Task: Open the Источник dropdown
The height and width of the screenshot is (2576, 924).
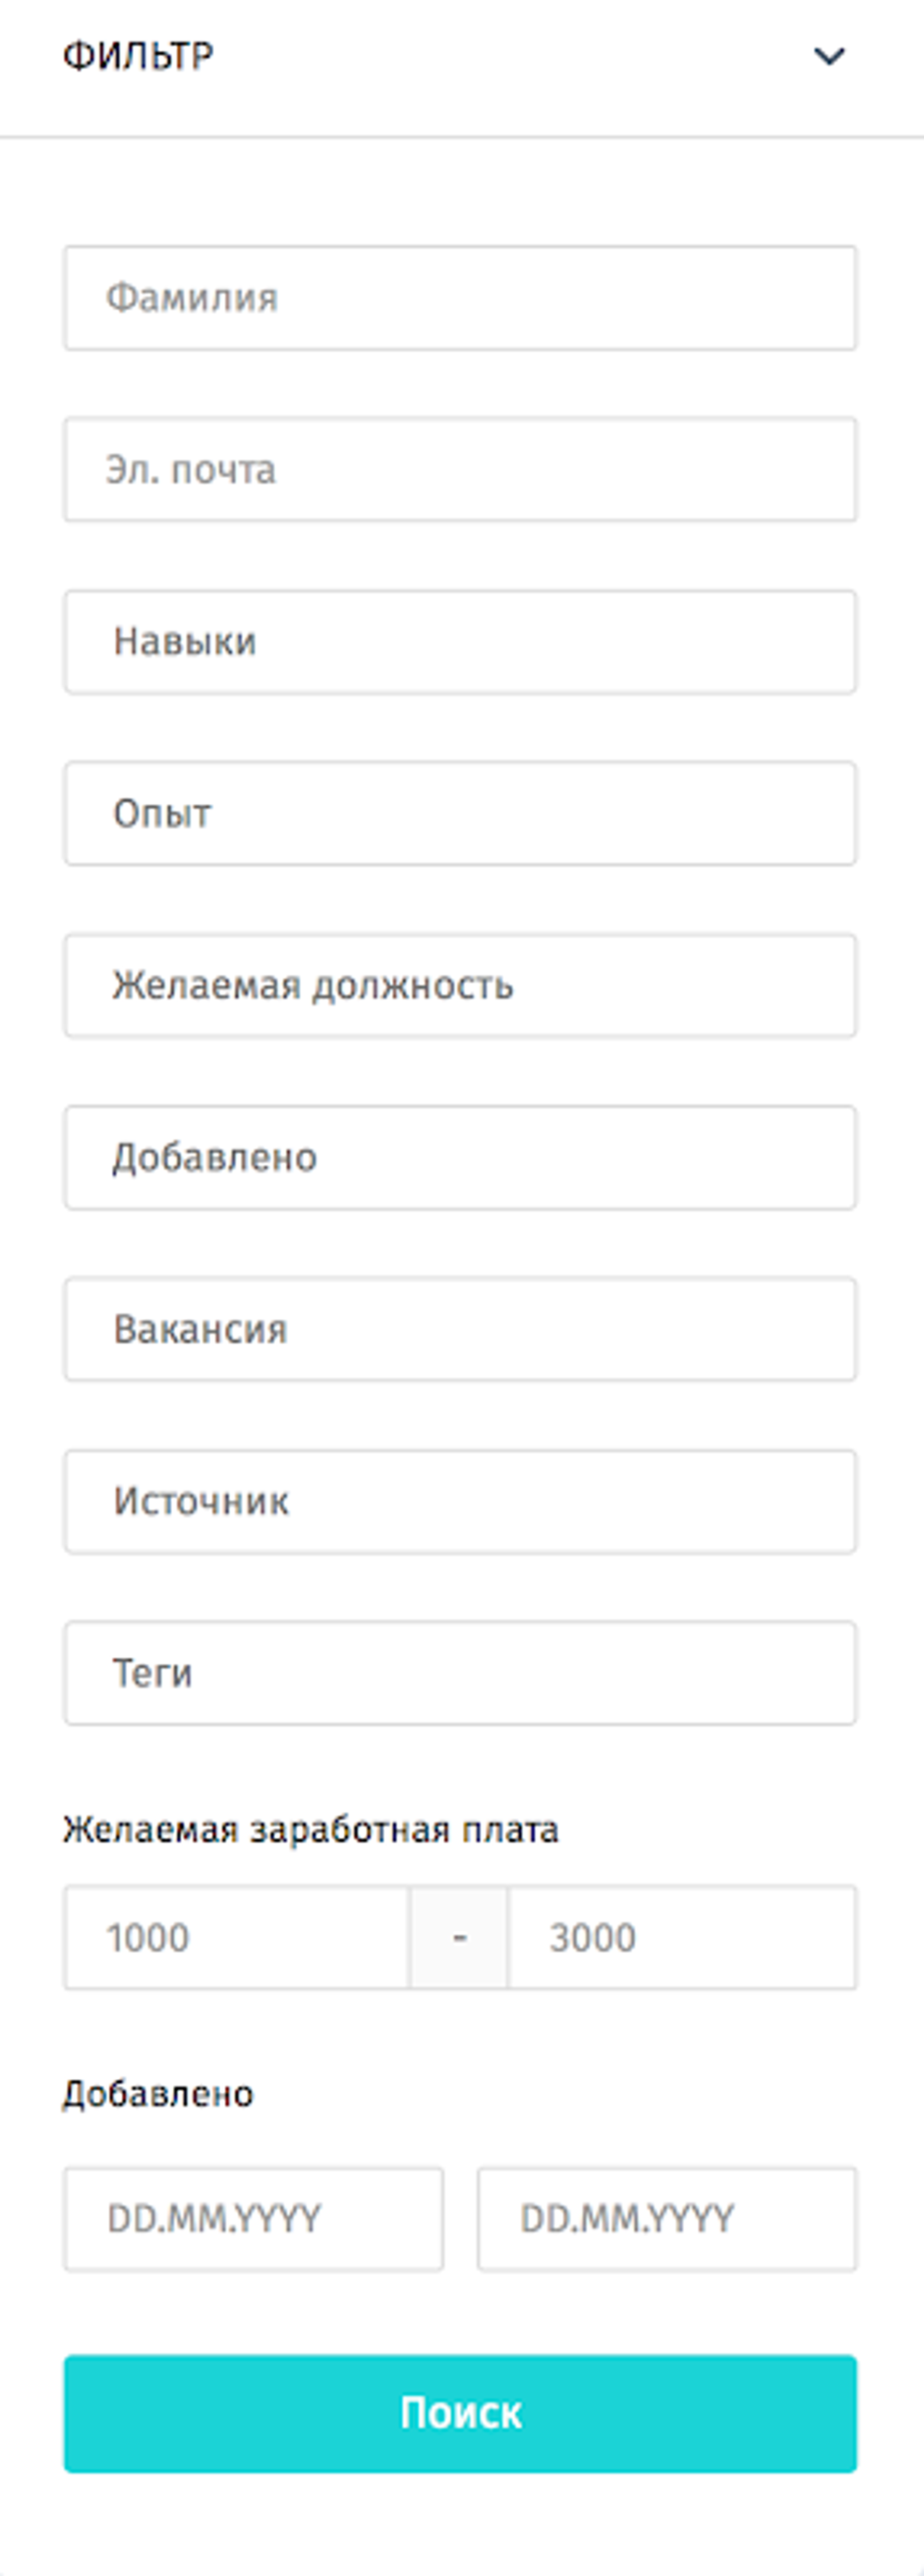Action: 460,1502
